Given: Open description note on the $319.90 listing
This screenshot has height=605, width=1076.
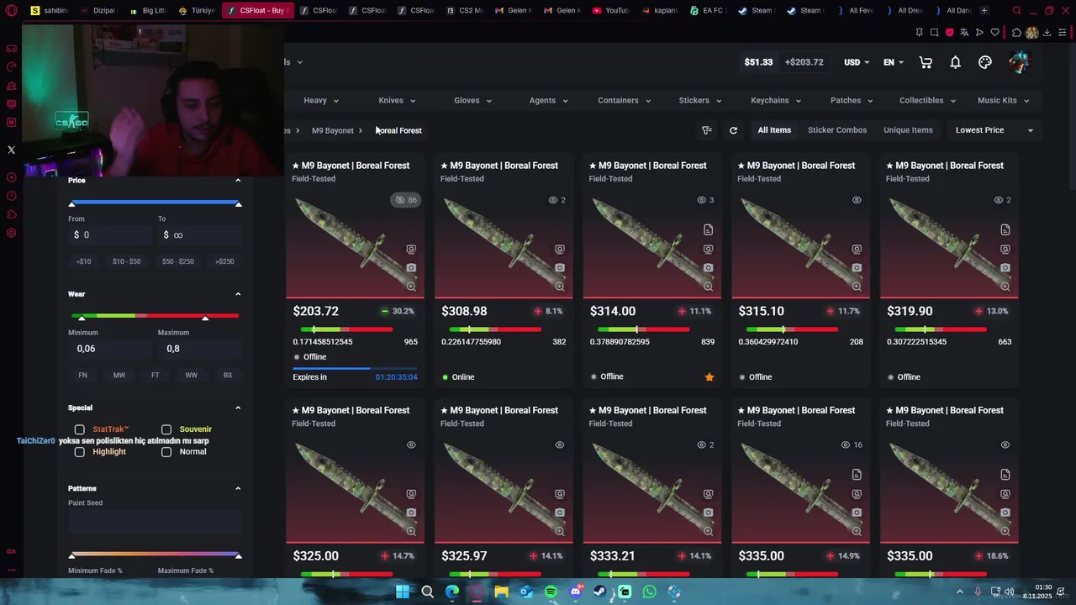Looking at the screenshot, I should point(1005,229).
